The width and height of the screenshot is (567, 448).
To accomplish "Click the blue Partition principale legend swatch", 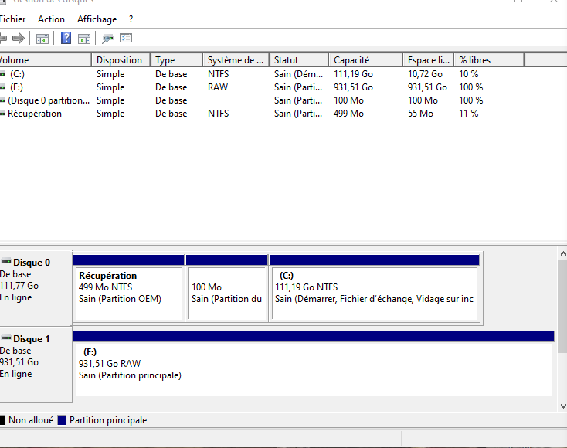I will pos(63,420).
